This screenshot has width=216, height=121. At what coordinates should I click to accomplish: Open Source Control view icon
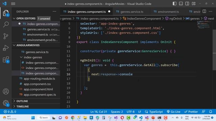pos(6,36)
